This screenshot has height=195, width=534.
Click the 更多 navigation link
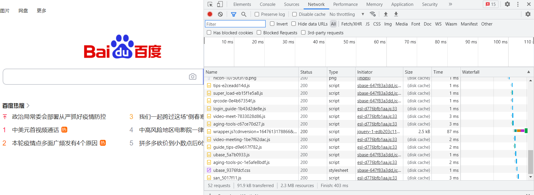(41, 11)
